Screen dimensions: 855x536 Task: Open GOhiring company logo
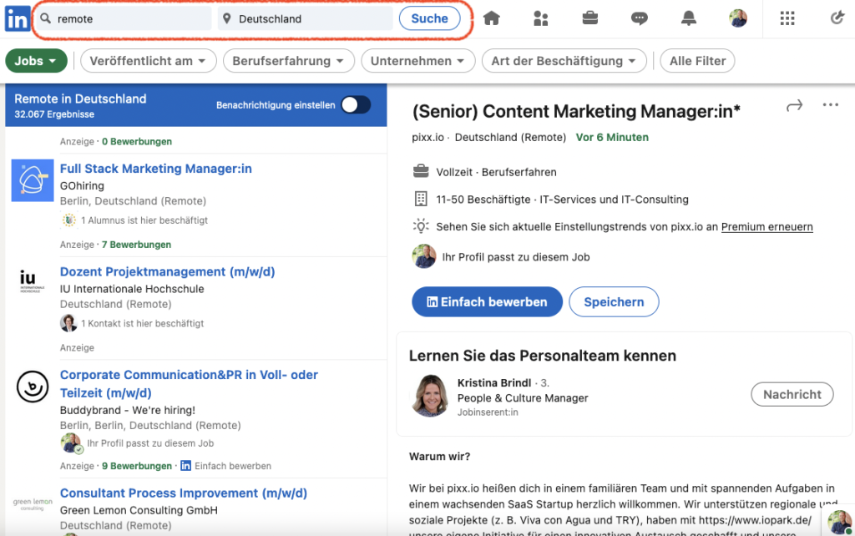point(33,180)
